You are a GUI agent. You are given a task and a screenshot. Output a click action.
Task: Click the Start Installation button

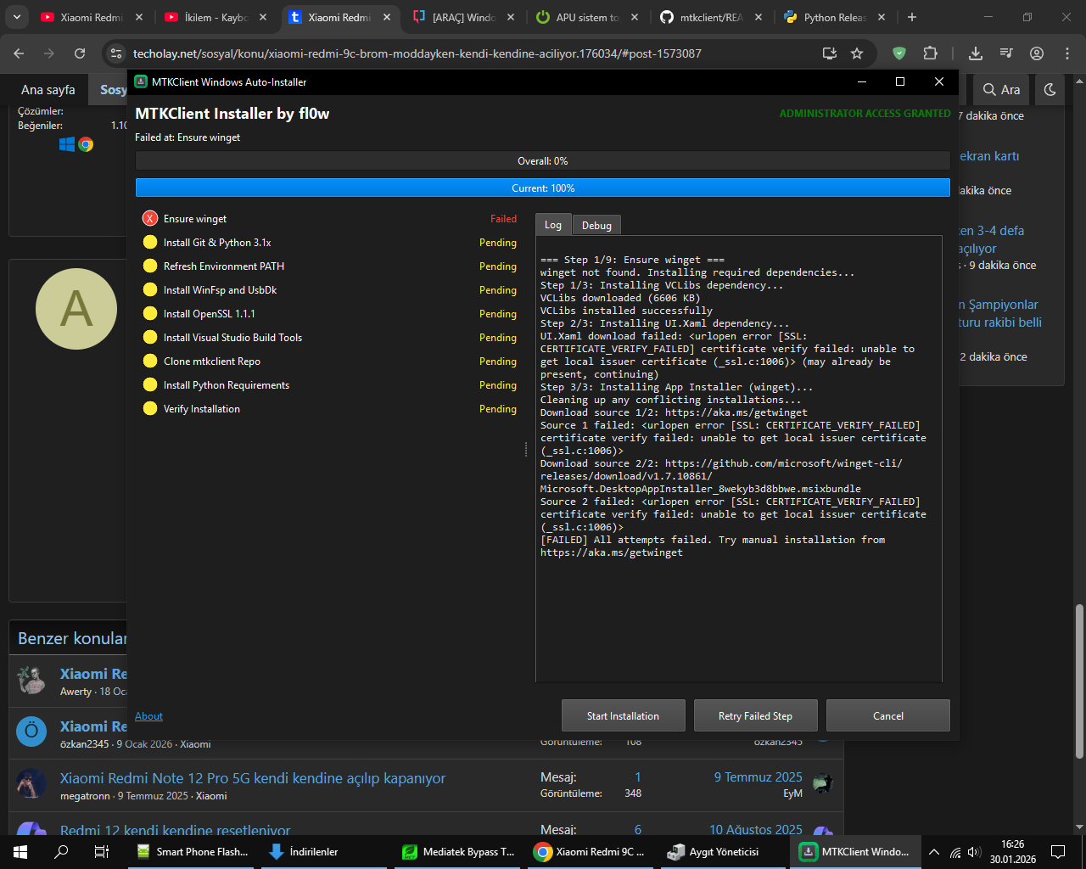623,715
